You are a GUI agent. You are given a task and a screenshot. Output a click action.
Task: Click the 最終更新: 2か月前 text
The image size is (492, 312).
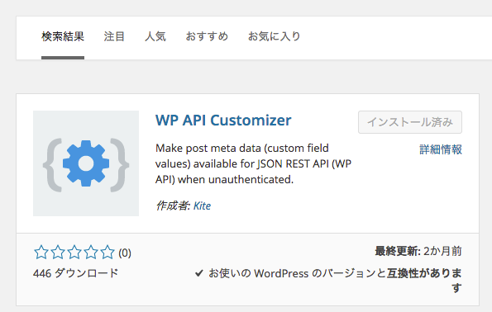(x=418, y=251)
